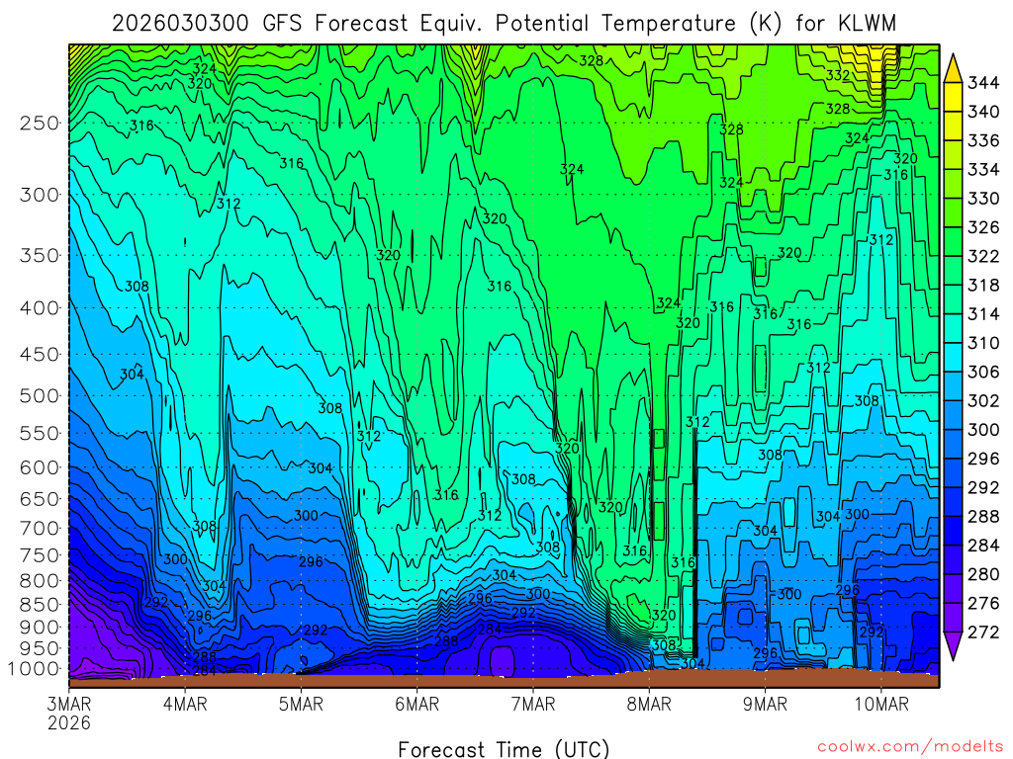Click the 340 colorbar value label
This screenshot has height=759, width=1013.
pyautogui.click(x=983, y=112)
